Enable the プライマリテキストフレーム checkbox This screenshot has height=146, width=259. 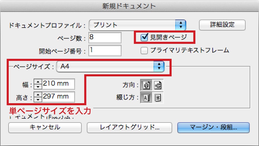[x=144, y=51]
